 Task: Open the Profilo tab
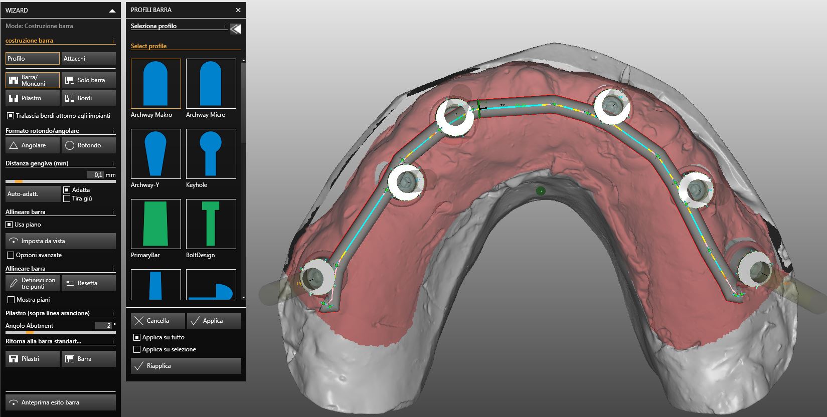coord(33,59)
